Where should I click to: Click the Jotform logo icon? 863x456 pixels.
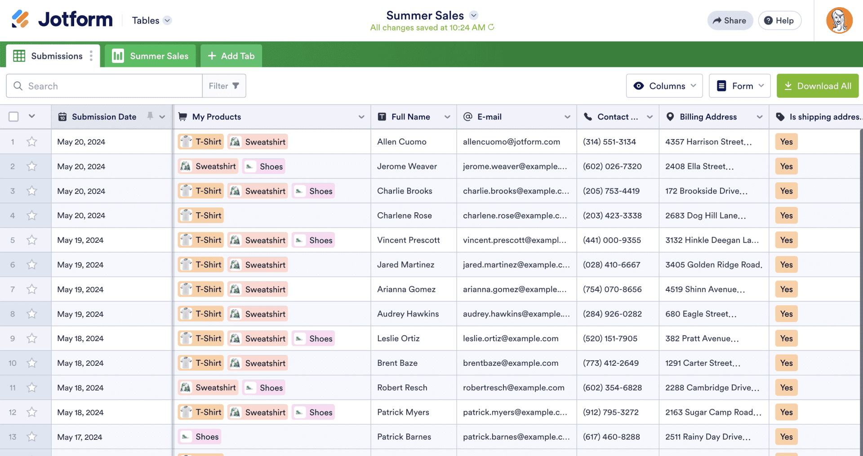[x=21, y=19]
